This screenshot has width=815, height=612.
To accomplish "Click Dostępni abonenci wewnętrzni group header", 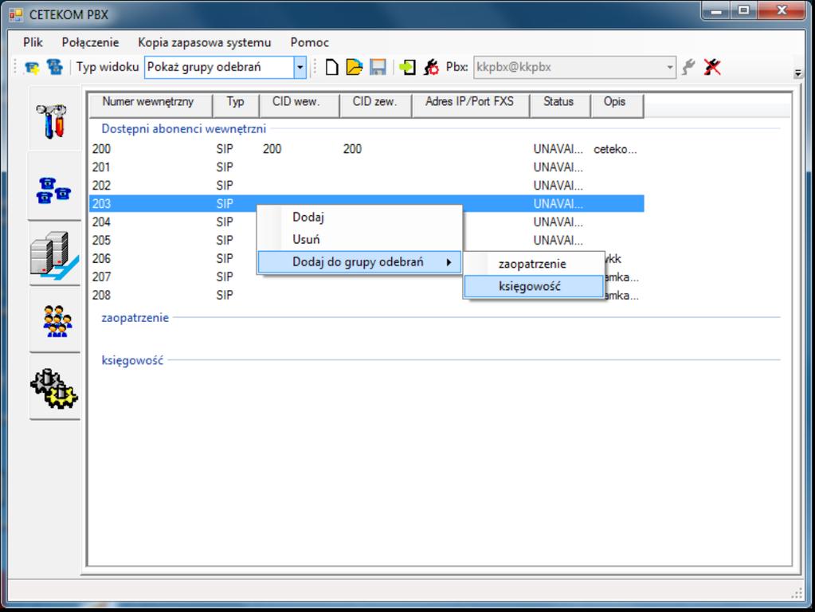I will 183,129.
